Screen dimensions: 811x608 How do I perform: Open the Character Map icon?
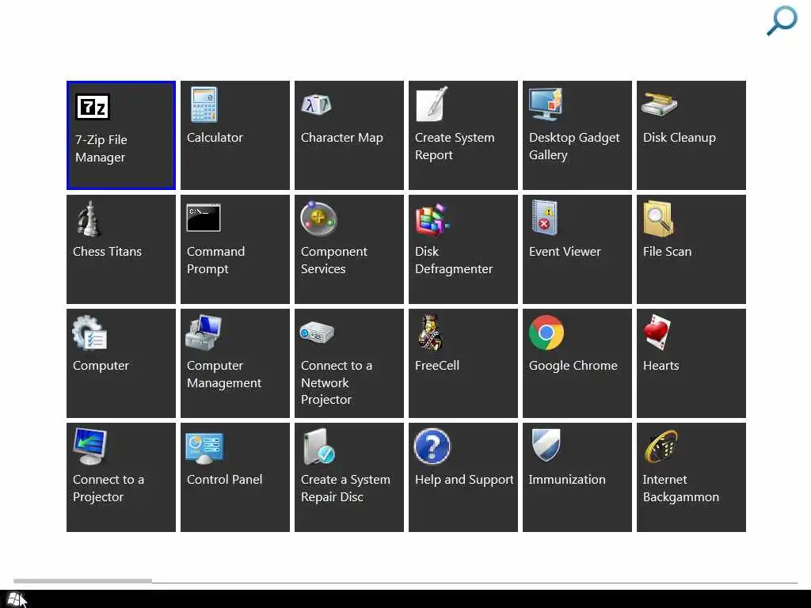click(317, 105)
